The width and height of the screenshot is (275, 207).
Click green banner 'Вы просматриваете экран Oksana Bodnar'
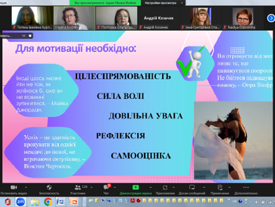[105, 3]
